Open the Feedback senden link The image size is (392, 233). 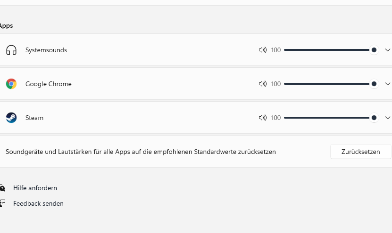pos(38,203)
